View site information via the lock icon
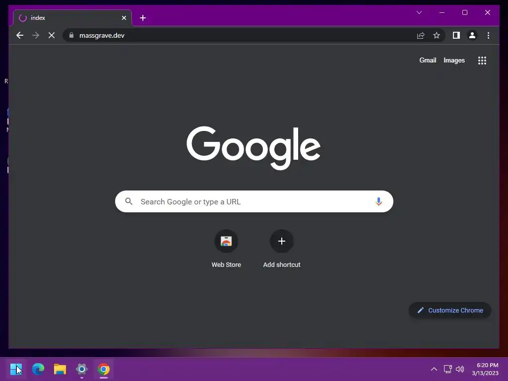 (x=71, y=35)
